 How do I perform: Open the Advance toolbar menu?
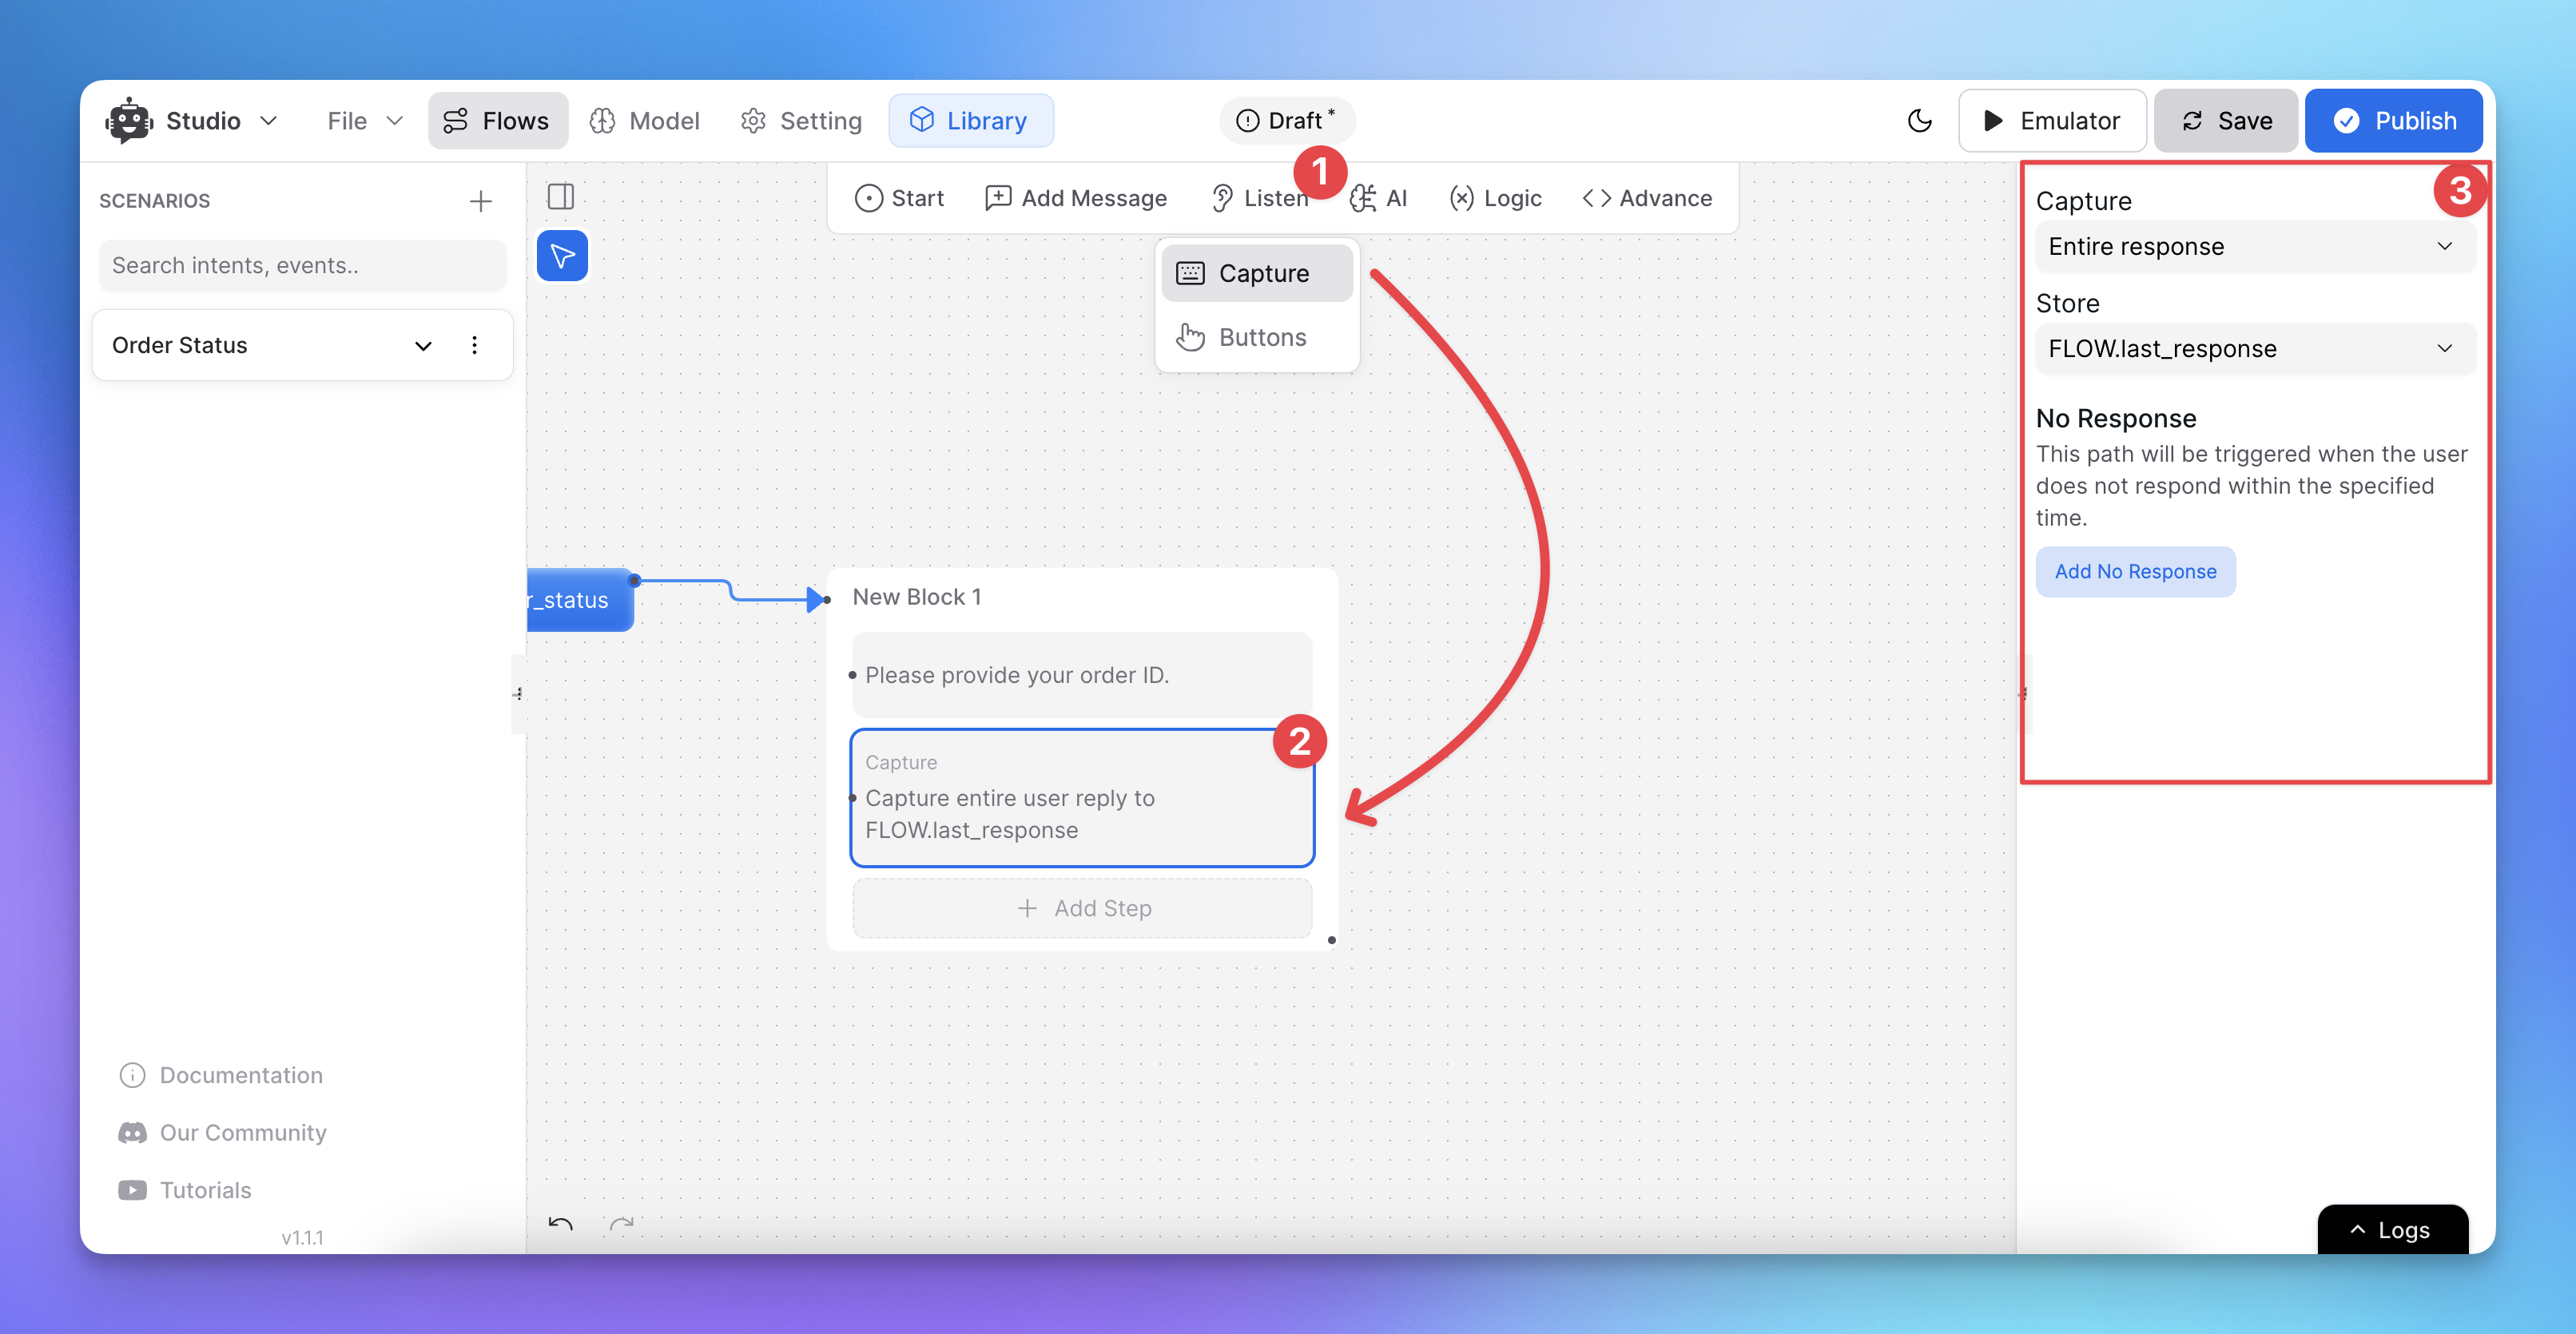pos(1647,198)
